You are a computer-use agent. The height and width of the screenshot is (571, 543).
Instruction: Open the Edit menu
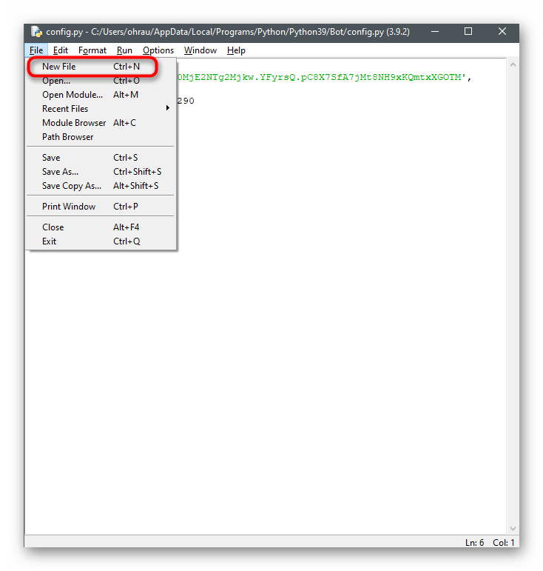[61, 50]
